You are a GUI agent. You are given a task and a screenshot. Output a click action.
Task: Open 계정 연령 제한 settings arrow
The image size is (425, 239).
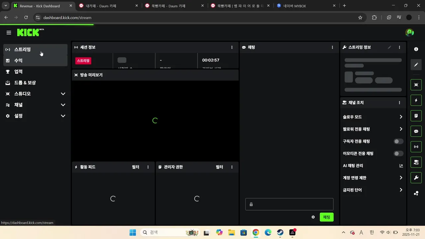tap(401, 178)
